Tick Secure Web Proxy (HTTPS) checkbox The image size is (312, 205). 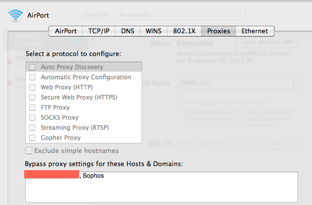point(32,97)
